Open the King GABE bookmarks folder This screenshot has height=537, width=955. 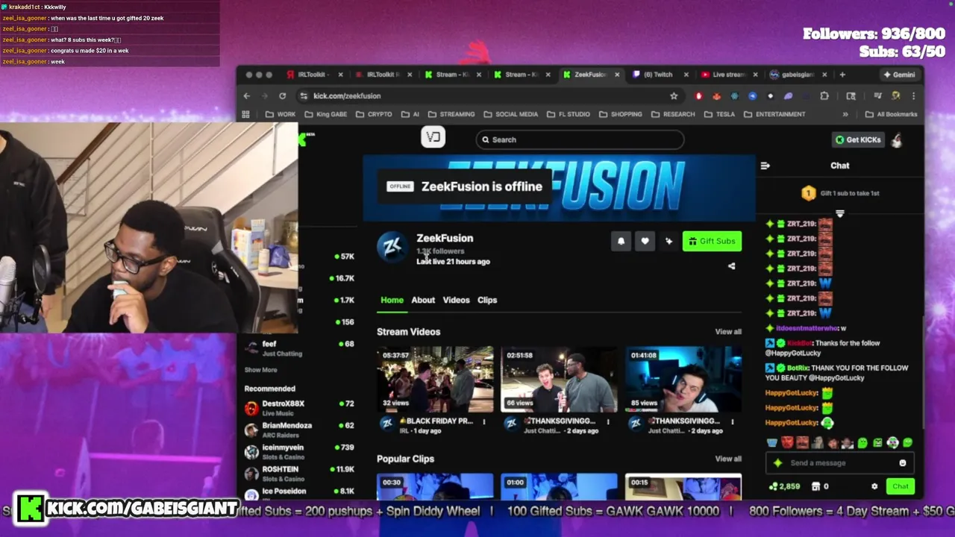point(325,114)
